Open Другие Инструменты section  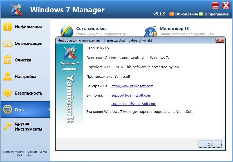pyautogui.click(x=28, y=126)
